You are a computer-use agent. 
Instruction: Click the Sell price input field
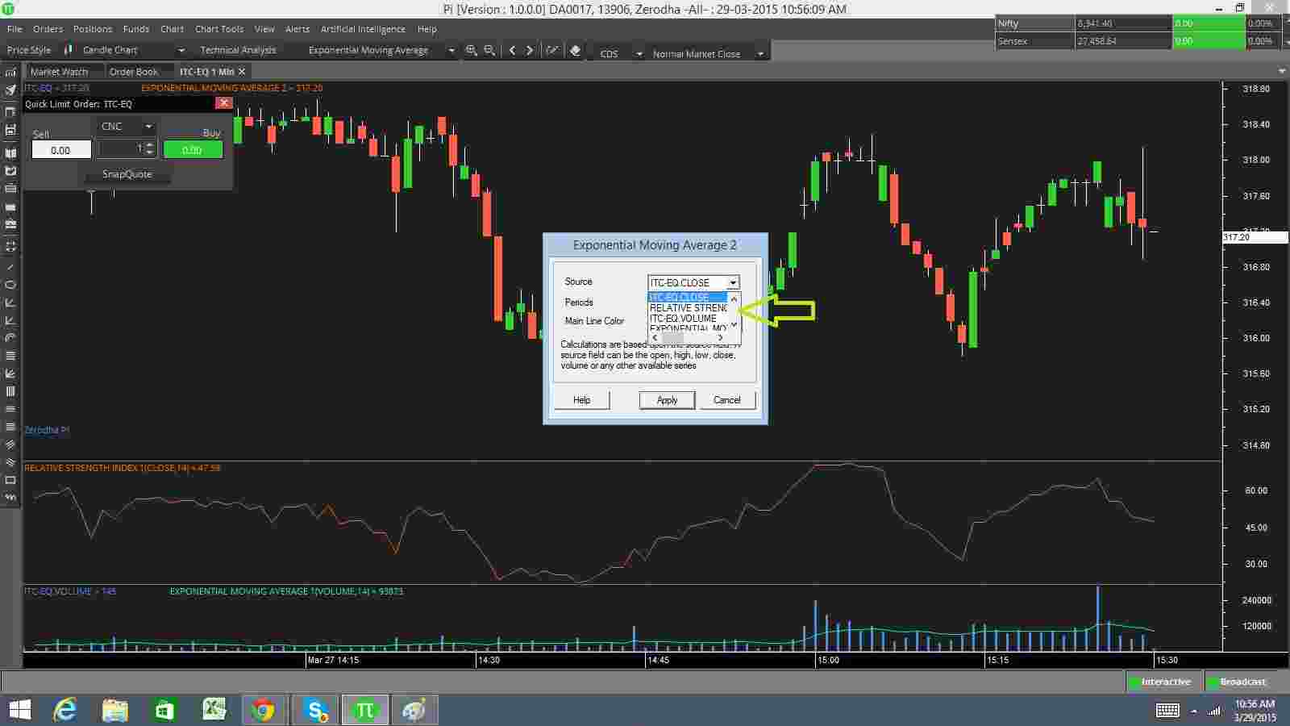(x=60, y=150)
